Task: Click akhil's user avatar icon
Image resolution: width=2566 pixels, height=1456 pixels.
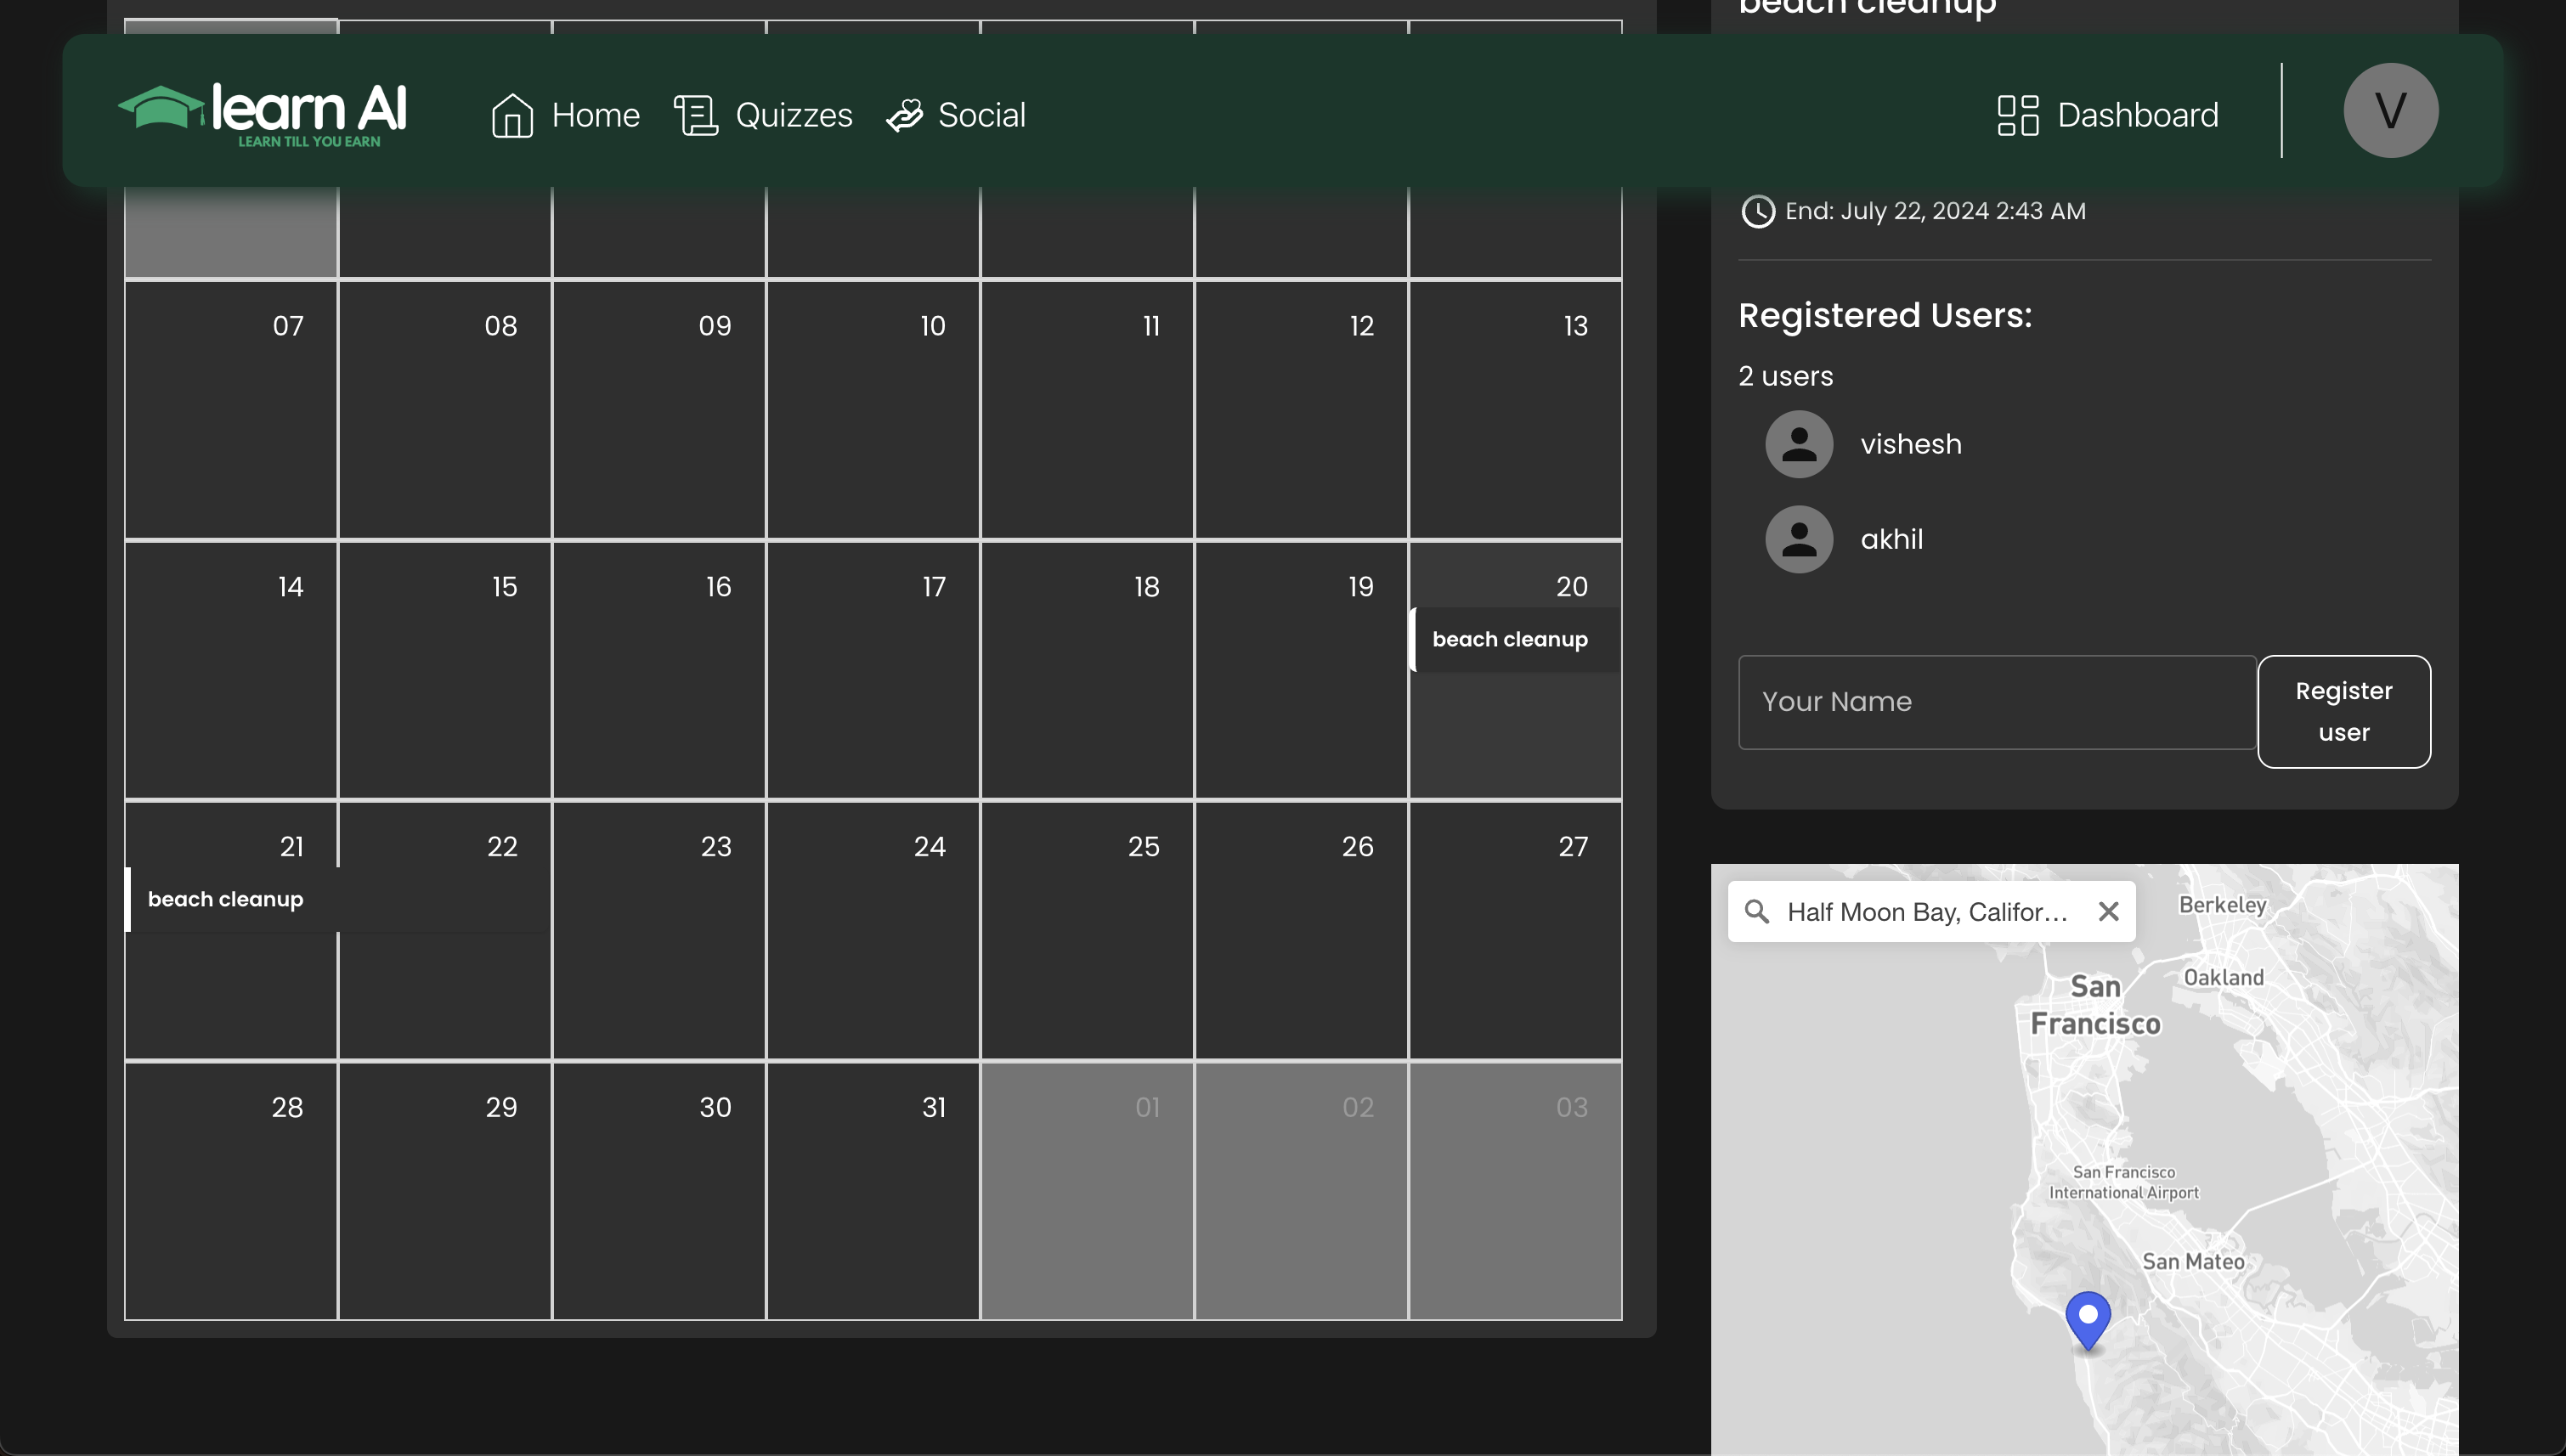Action: coord(1798,539)
